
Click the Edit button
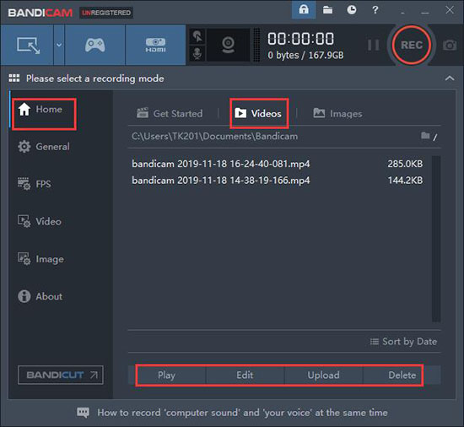[245, 376]
